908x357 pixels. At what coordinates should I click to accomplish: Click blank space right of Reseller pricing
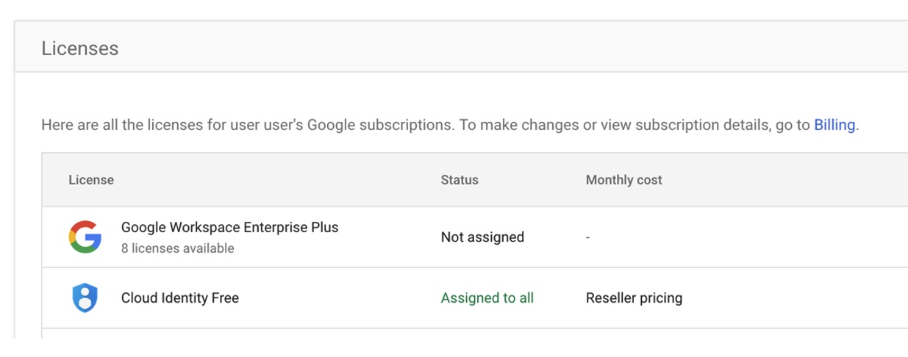794,298
